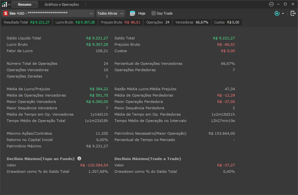The width and height of the screenshot is (298, 195).
Task: Collapse the panel using the caret arrow
Action: (x=9, y=4)
